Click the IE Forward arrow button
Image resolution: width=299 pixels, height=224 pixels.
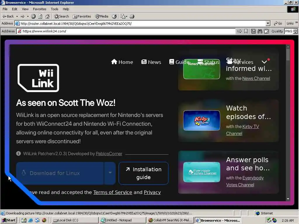point(22,16)
